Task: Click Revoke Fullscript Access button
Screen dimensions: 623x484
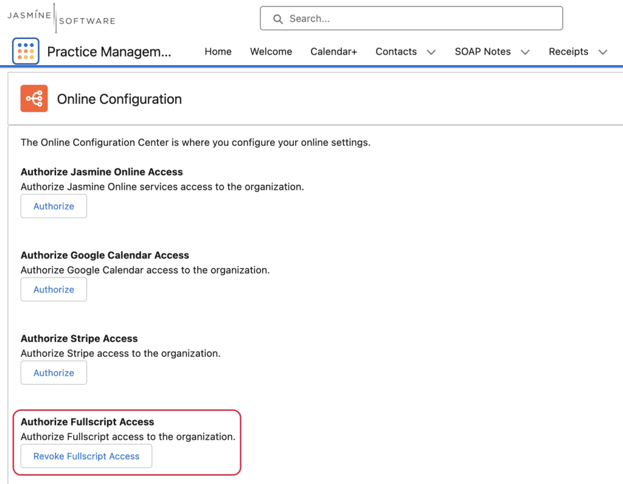Action: point(86,456)
